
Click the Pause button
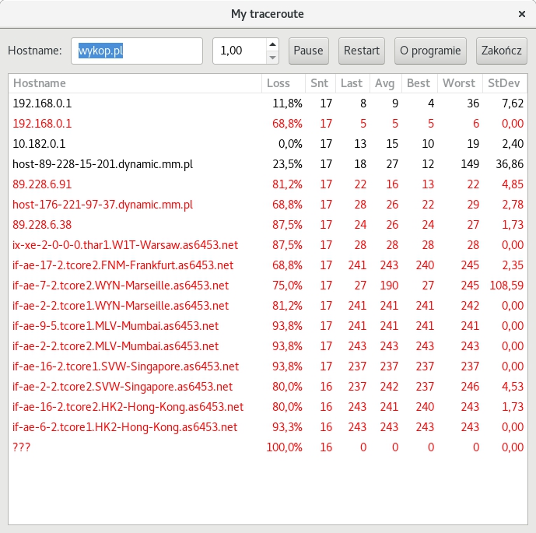click(309, 51)
